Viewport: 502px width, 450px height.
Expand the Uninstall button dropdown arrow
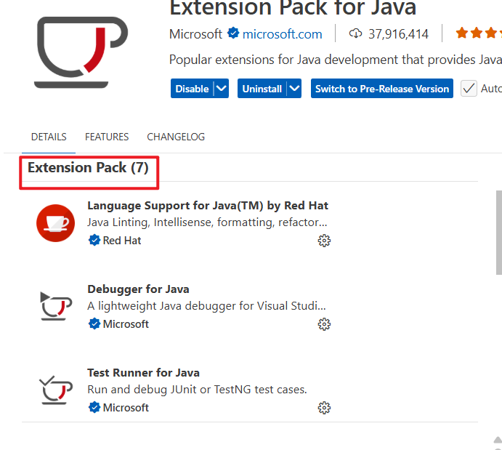tap(294, 89)
